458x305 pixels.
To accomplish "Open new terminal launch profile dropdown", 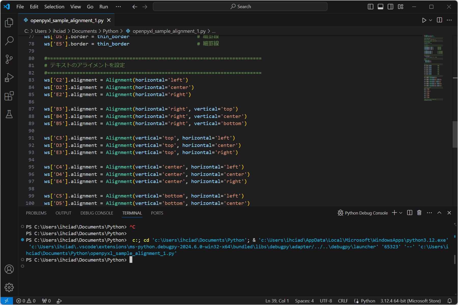I will [x=401, y=213].
